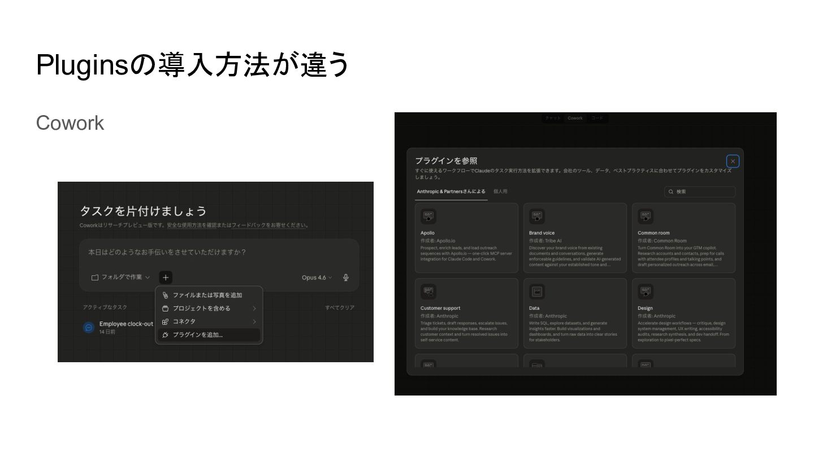Choose プロジェクトを含める from the menu
The height and width of the screenshot is (457, 814).
click(209, 309)
